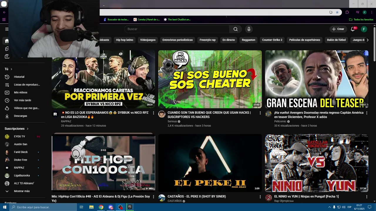Play SI SOS BUENO SOS CHEATER thumbnail
This screenshot has height=211, width=376.
point(210,79)
